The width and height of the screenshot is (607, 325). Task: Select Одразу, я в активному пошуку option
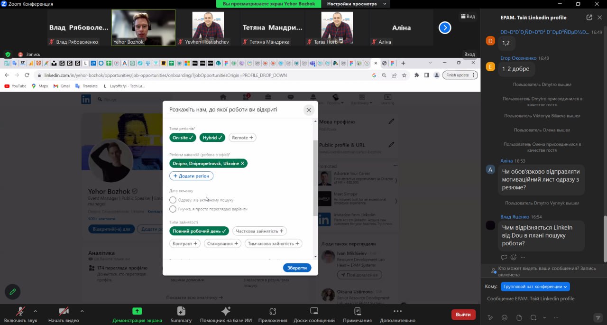pyautogui.click(x=173, y=200)
